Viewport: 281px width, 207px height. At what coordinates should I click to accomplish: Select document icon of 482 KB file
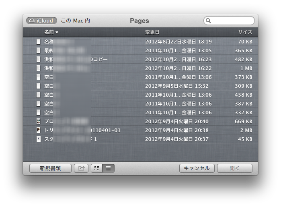point(38,59)
